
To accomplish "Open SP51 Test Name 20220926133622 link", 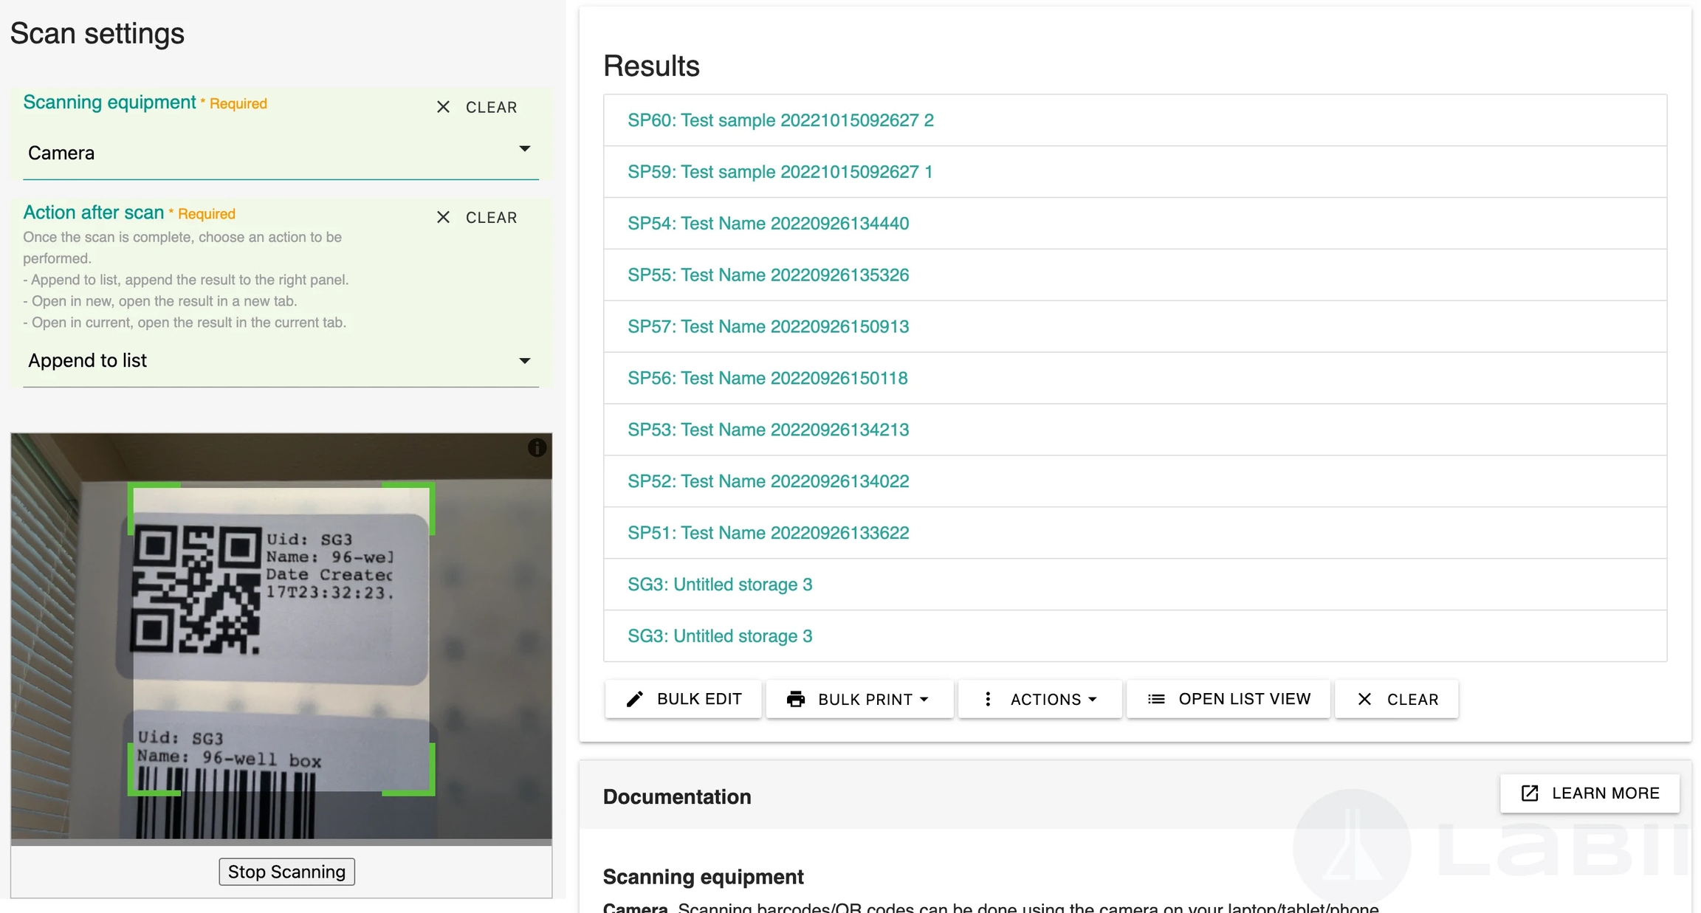I will point(768,533).
